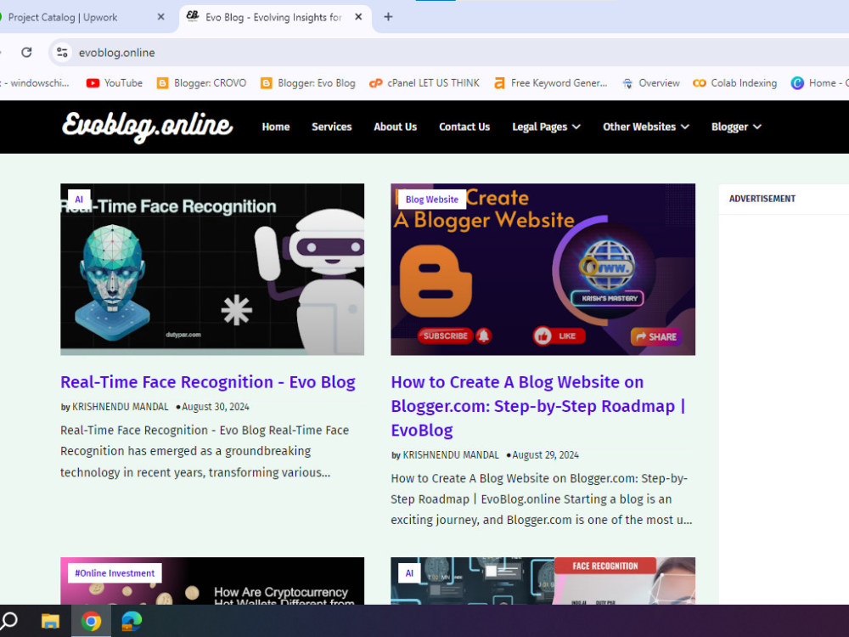Open File Explorer from the taskbar
The image size is (849, 637).
coord(50,621)
